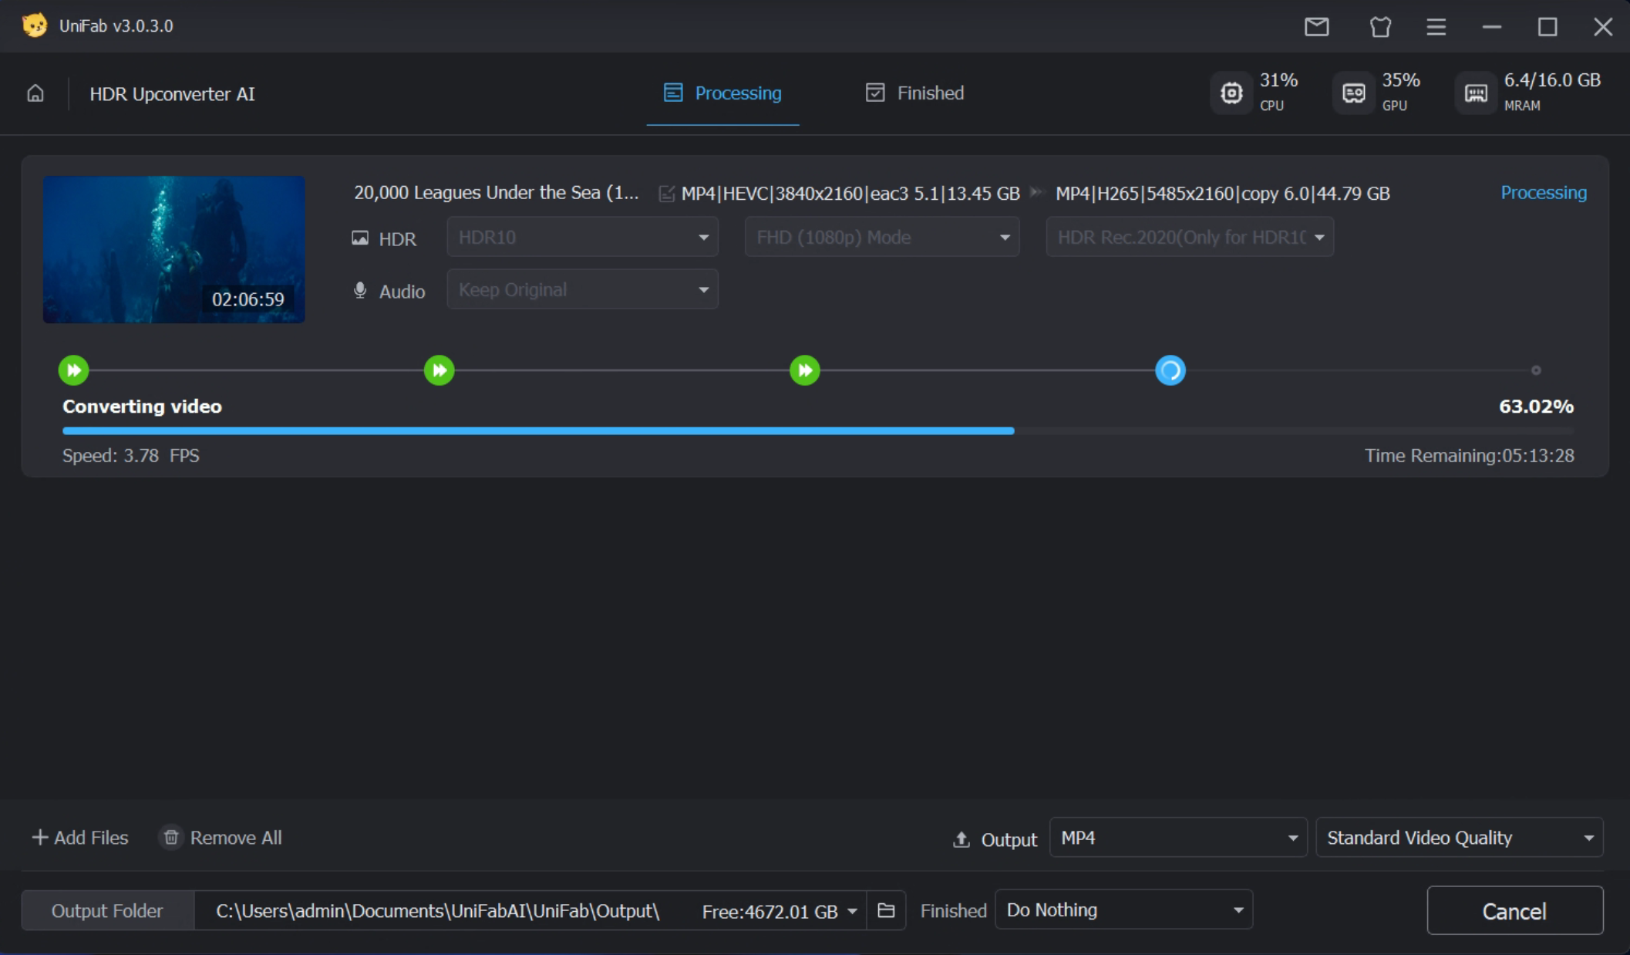Open the hamburger main menu
1630x955 pixels.
point(1436,26)
